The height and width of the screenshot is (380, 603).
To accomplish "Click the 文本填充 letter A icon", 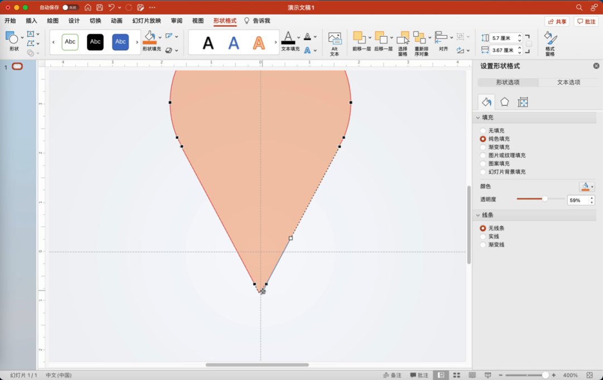I will point(288,38).
